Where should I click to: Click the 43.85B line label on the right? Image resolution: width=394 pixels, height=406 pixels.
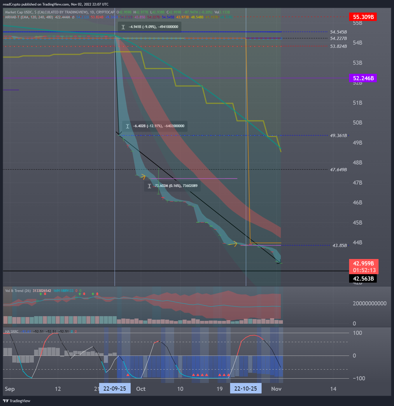[340, 246]
